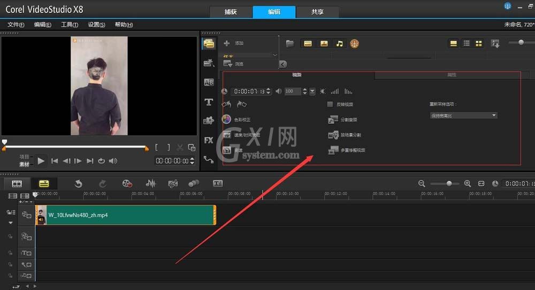
Task: Open the Media library panel icon
Action: (209, 44)
